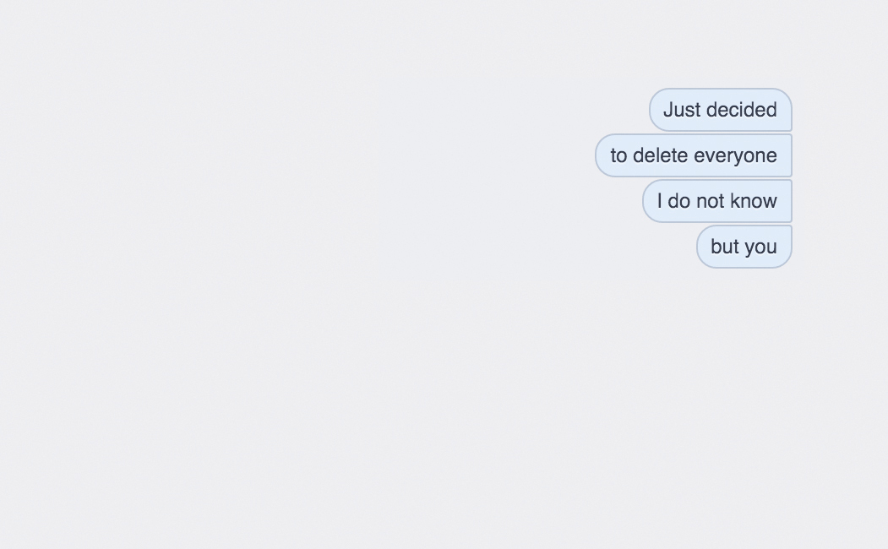
Task: Select the "to delete everyone" message bubble
Action: pyautogui.click(x=694, y=155)
